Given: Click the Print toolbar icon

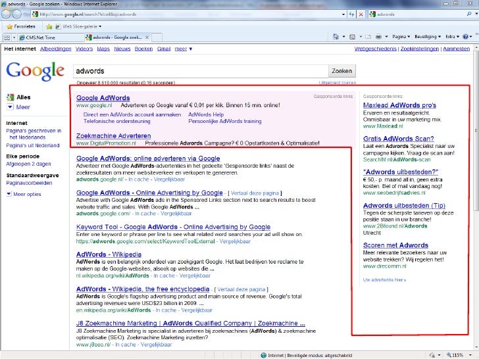Looking at the screenshot, I should pyautogui.click(x=378, y=37).
